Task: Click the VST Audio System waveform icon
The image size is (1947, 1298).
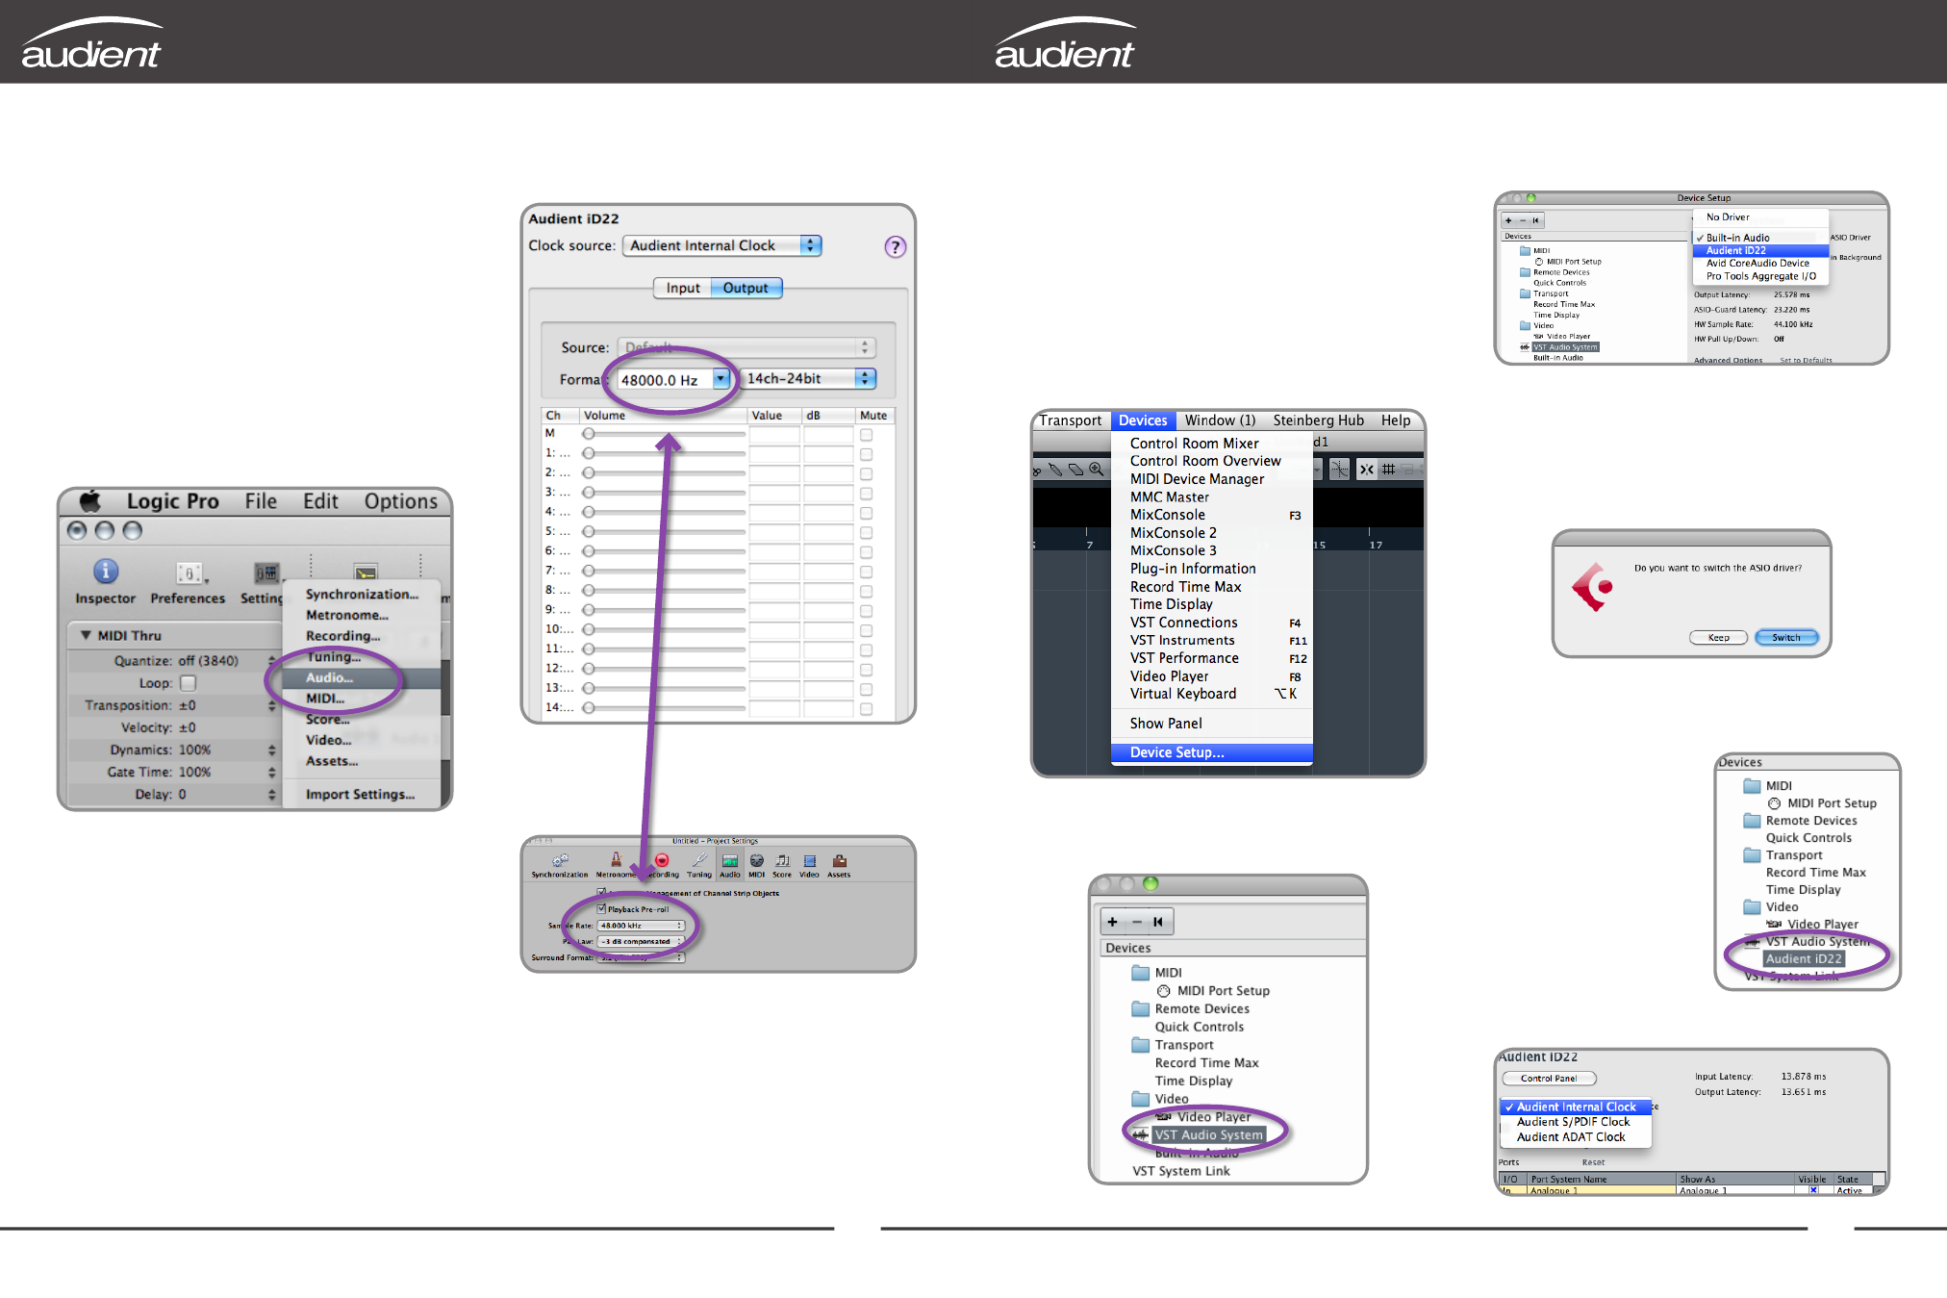Action: (x=1140, y=1135)
